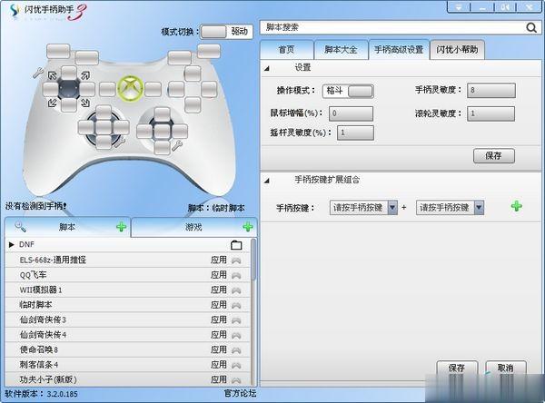Click the 鼠标增幅(%) value field
The image size is (545, 403).
point(351,113)
